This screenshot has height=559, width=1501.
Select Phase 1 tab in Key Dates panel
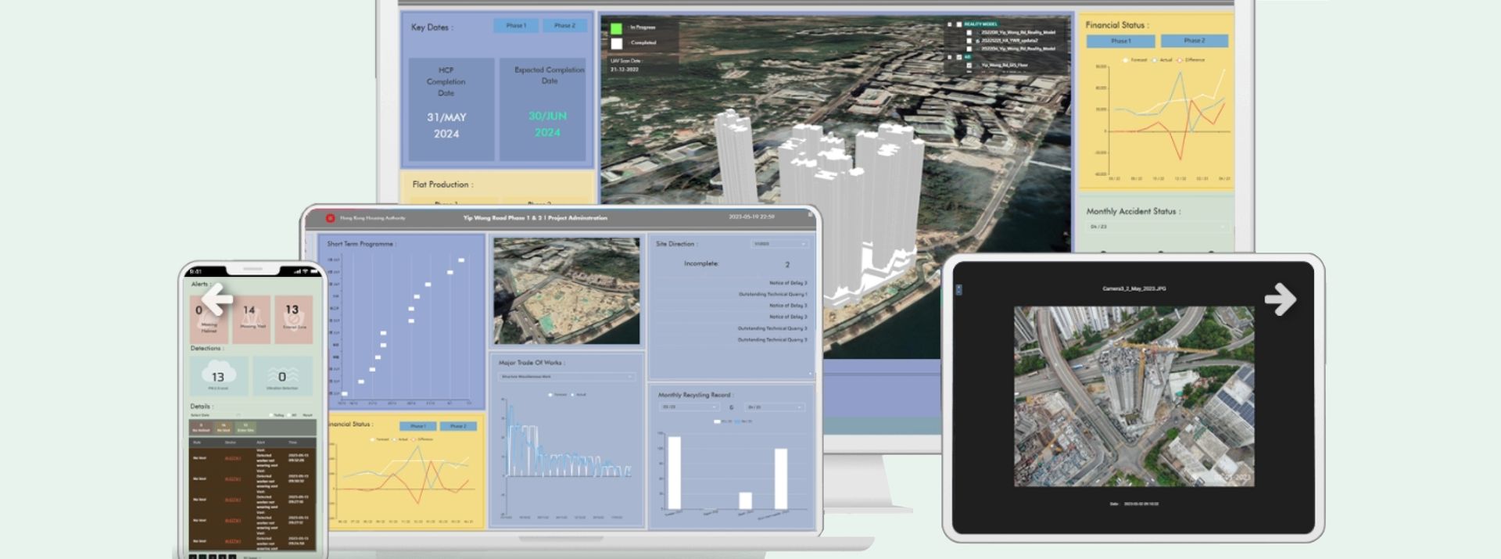coord(515,26)
